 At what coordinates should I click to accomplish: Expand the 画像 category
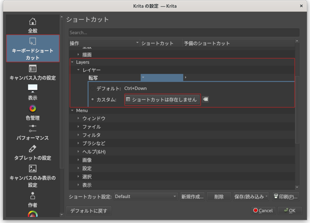(78, 160)
